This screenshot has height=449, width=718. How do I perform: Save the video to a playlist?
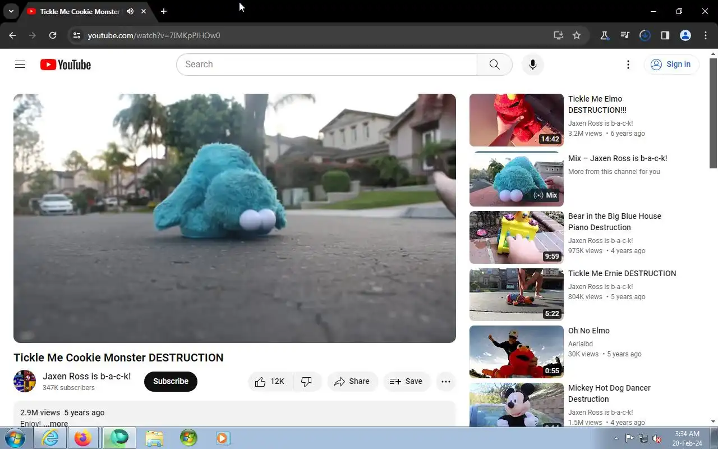click(406, 382)
